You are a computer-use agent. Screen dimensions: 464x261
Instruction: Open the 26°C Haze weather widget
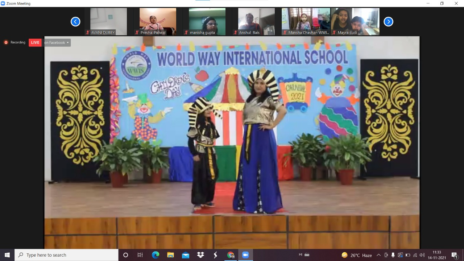click(357, 255)
